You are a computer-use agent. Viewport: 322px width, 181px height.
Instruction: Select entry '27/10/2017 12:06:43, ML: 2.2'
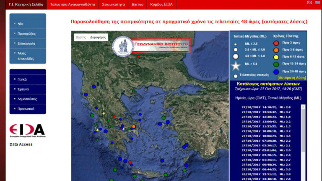(266, 122)
